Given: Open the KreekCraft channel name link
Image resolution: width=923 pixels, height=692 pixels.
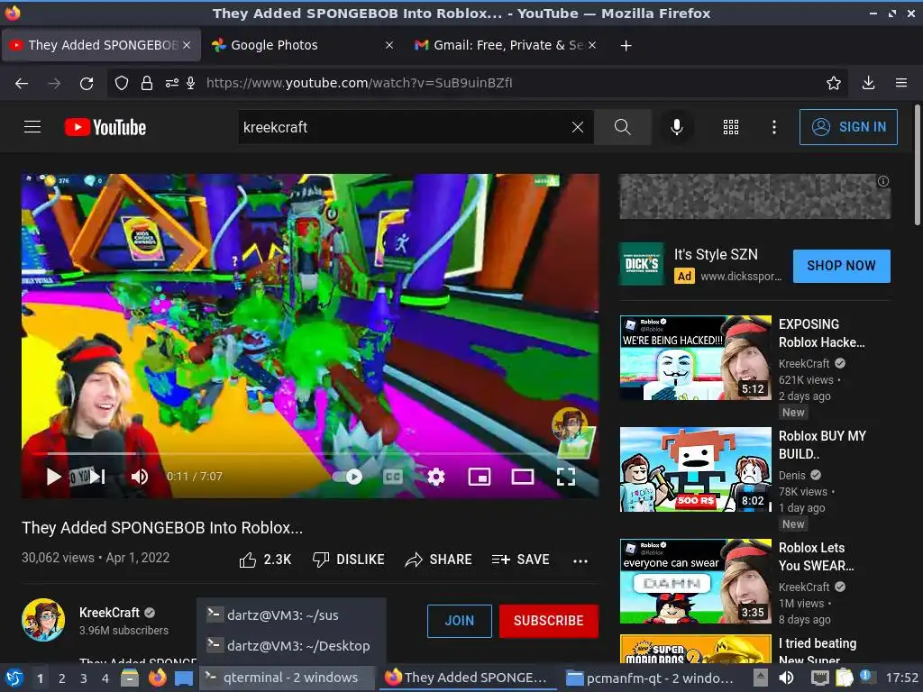Looking at the screenshot, I should click(x=109, y=613).
